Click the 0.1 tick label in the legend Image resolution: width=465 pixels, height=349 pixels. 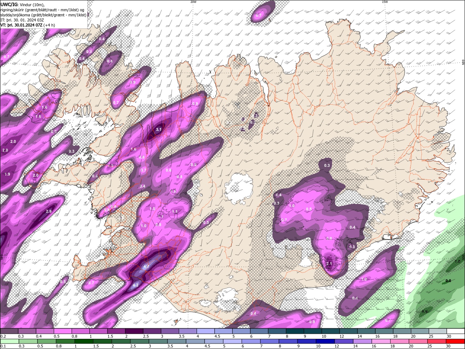click(x=3, y=346)
